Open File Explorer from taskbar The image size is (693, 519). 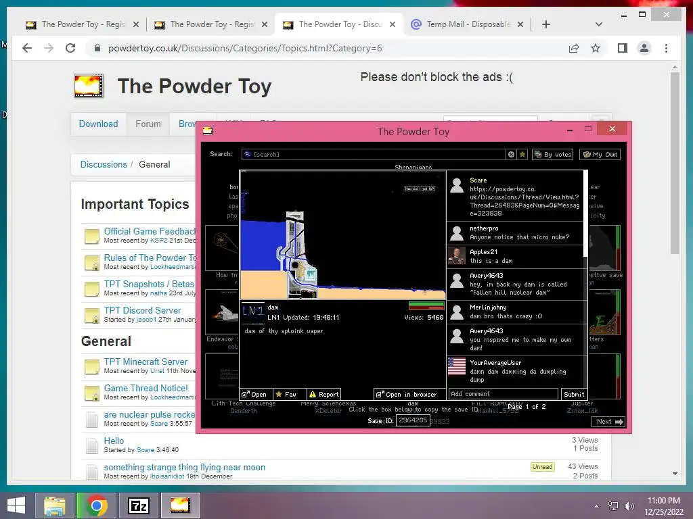[x=54, y=505]
